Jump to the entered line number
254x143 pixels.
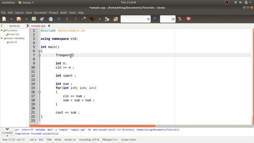[180, 19]
